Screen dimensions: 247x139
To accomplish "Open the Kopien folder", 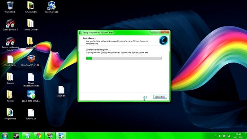I will pos(10,96).
